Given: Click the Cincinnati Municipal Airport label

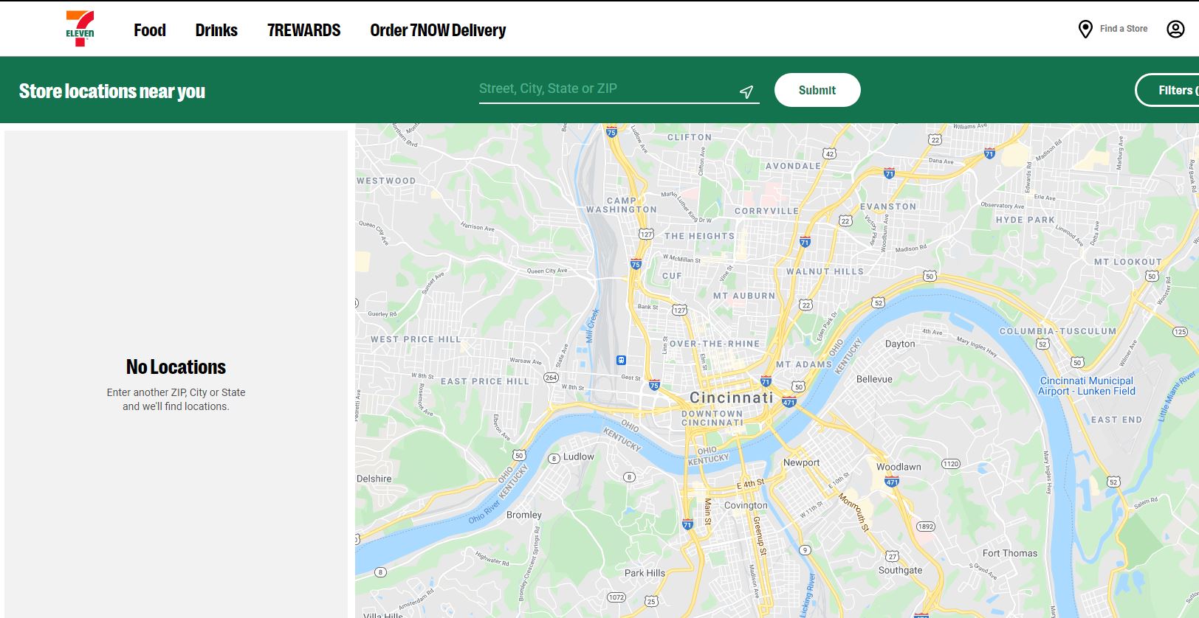Looking at the screenshot, I should coord(1086,386).
